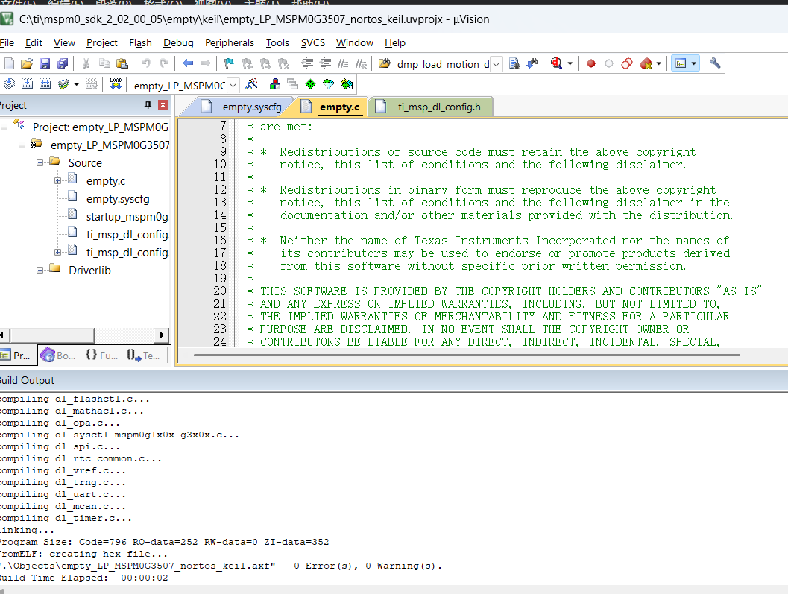788x594 pixels.
Task: Click the Save All files icon
Action: click(x=63, y=63)
